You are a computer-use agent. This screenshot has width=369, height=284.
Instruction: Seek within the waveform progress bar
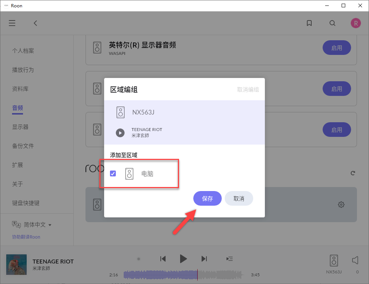184,275
